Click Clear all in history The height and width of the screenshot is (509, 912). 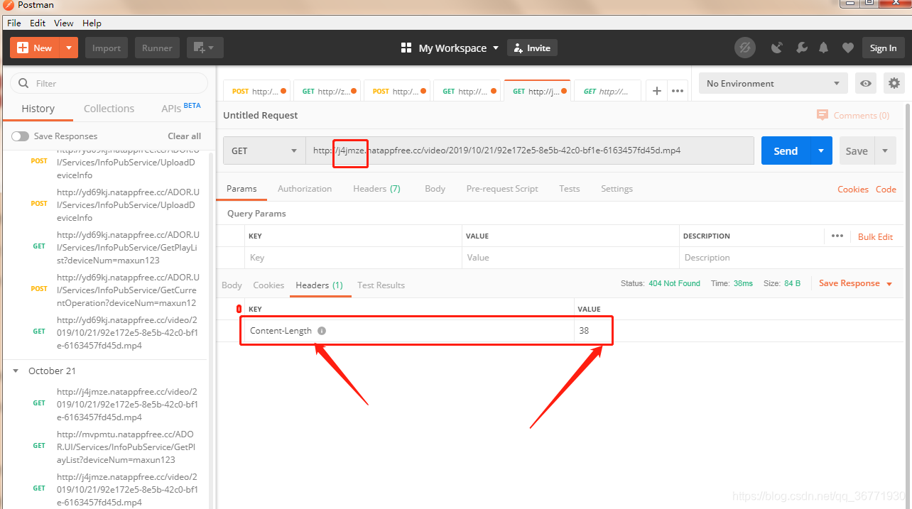tap(184, 136)
